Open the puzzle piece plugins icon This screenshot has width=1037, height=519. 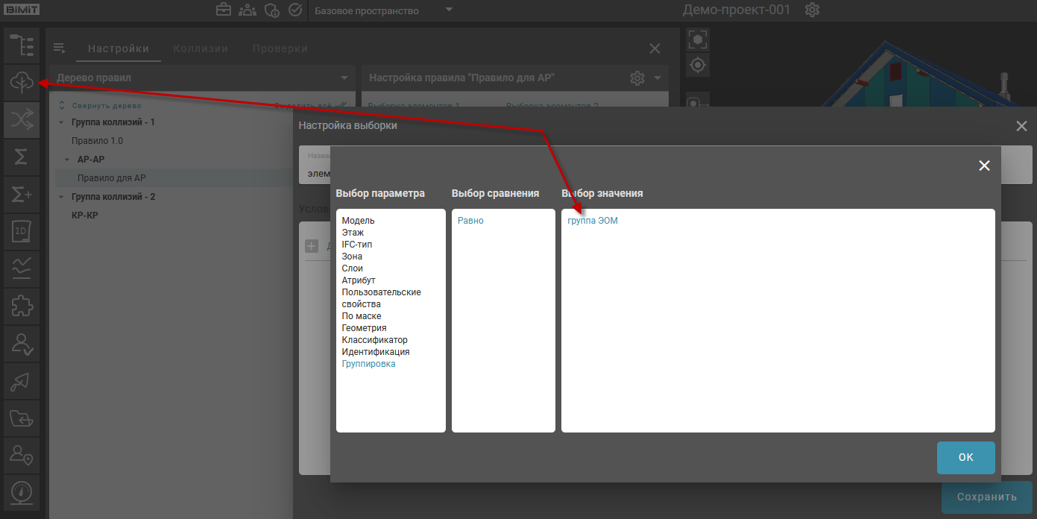(x=22, y=306)
